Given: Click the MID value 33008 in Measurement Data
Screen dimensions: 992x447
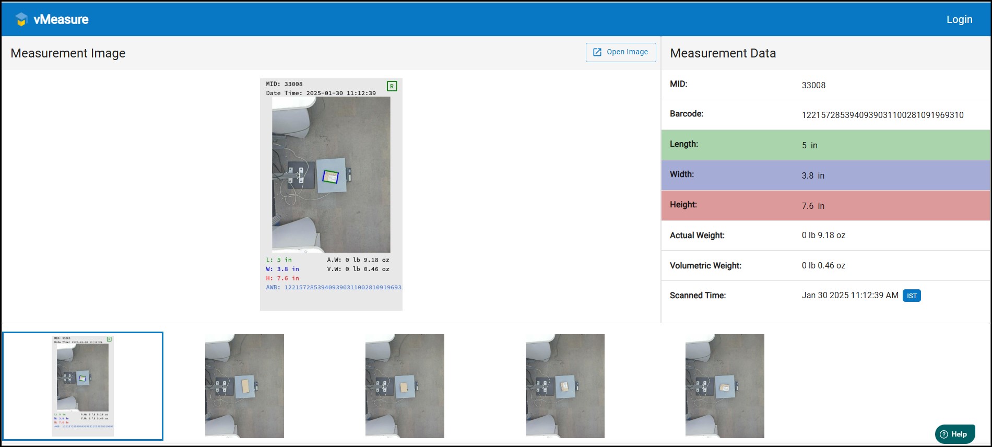Looking at the screenshot, I should click(x=813, y=85).
